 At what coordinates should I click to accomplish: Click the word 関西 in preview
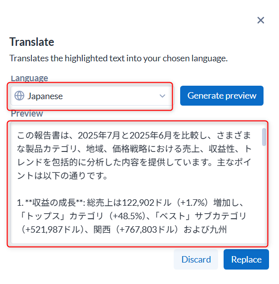point(102,230)
